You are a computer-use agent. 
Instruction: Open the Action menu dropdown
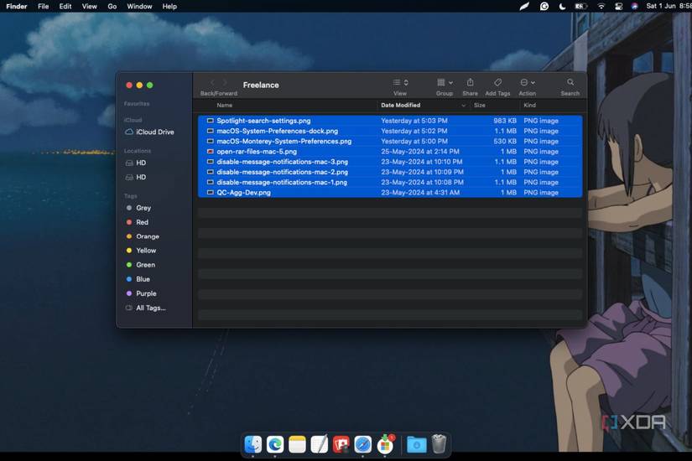(527, 83)
